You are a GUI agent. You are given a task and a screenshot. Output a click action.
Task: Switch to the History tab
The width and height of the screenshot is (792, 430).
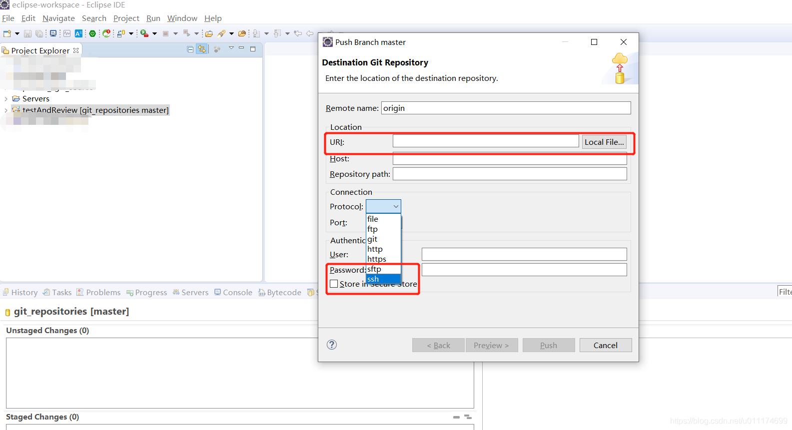pyautogui.click(x=20, y=292)
